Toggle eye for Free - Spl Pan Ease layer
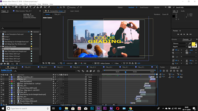This screenshot has width=198, height=111. point(1,83)
